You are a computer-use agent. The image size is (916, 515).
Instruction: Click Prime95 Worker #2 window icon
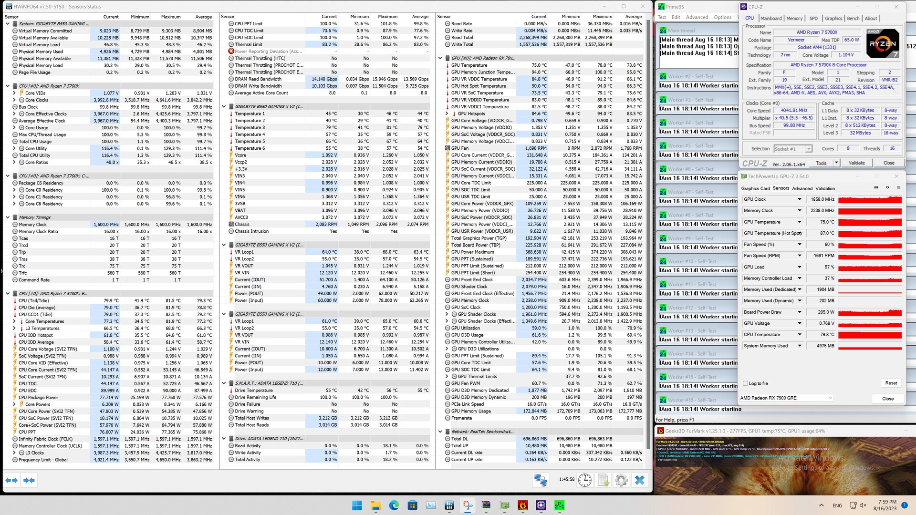click(x=663, y=76)
